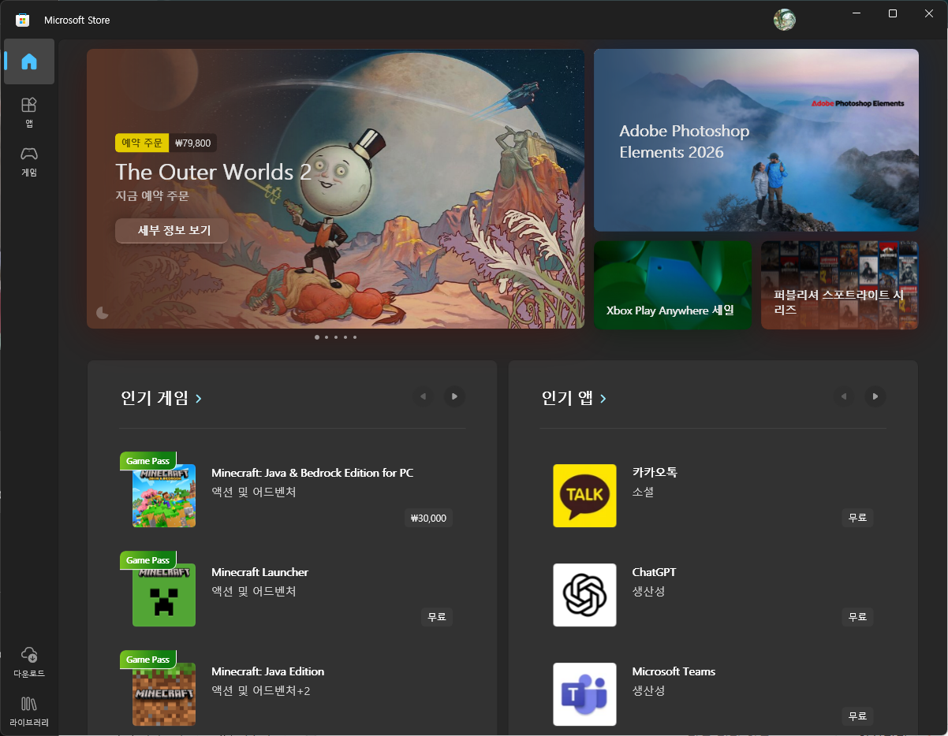Open the user profile avatar
Viewport: 948px width, 736px height.
(x=784, y=20)
